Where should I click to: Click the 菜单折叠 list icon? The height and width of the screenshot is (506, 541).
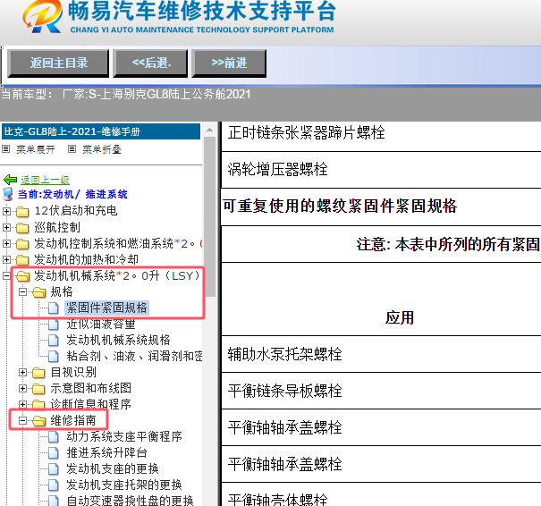(72, 149)
